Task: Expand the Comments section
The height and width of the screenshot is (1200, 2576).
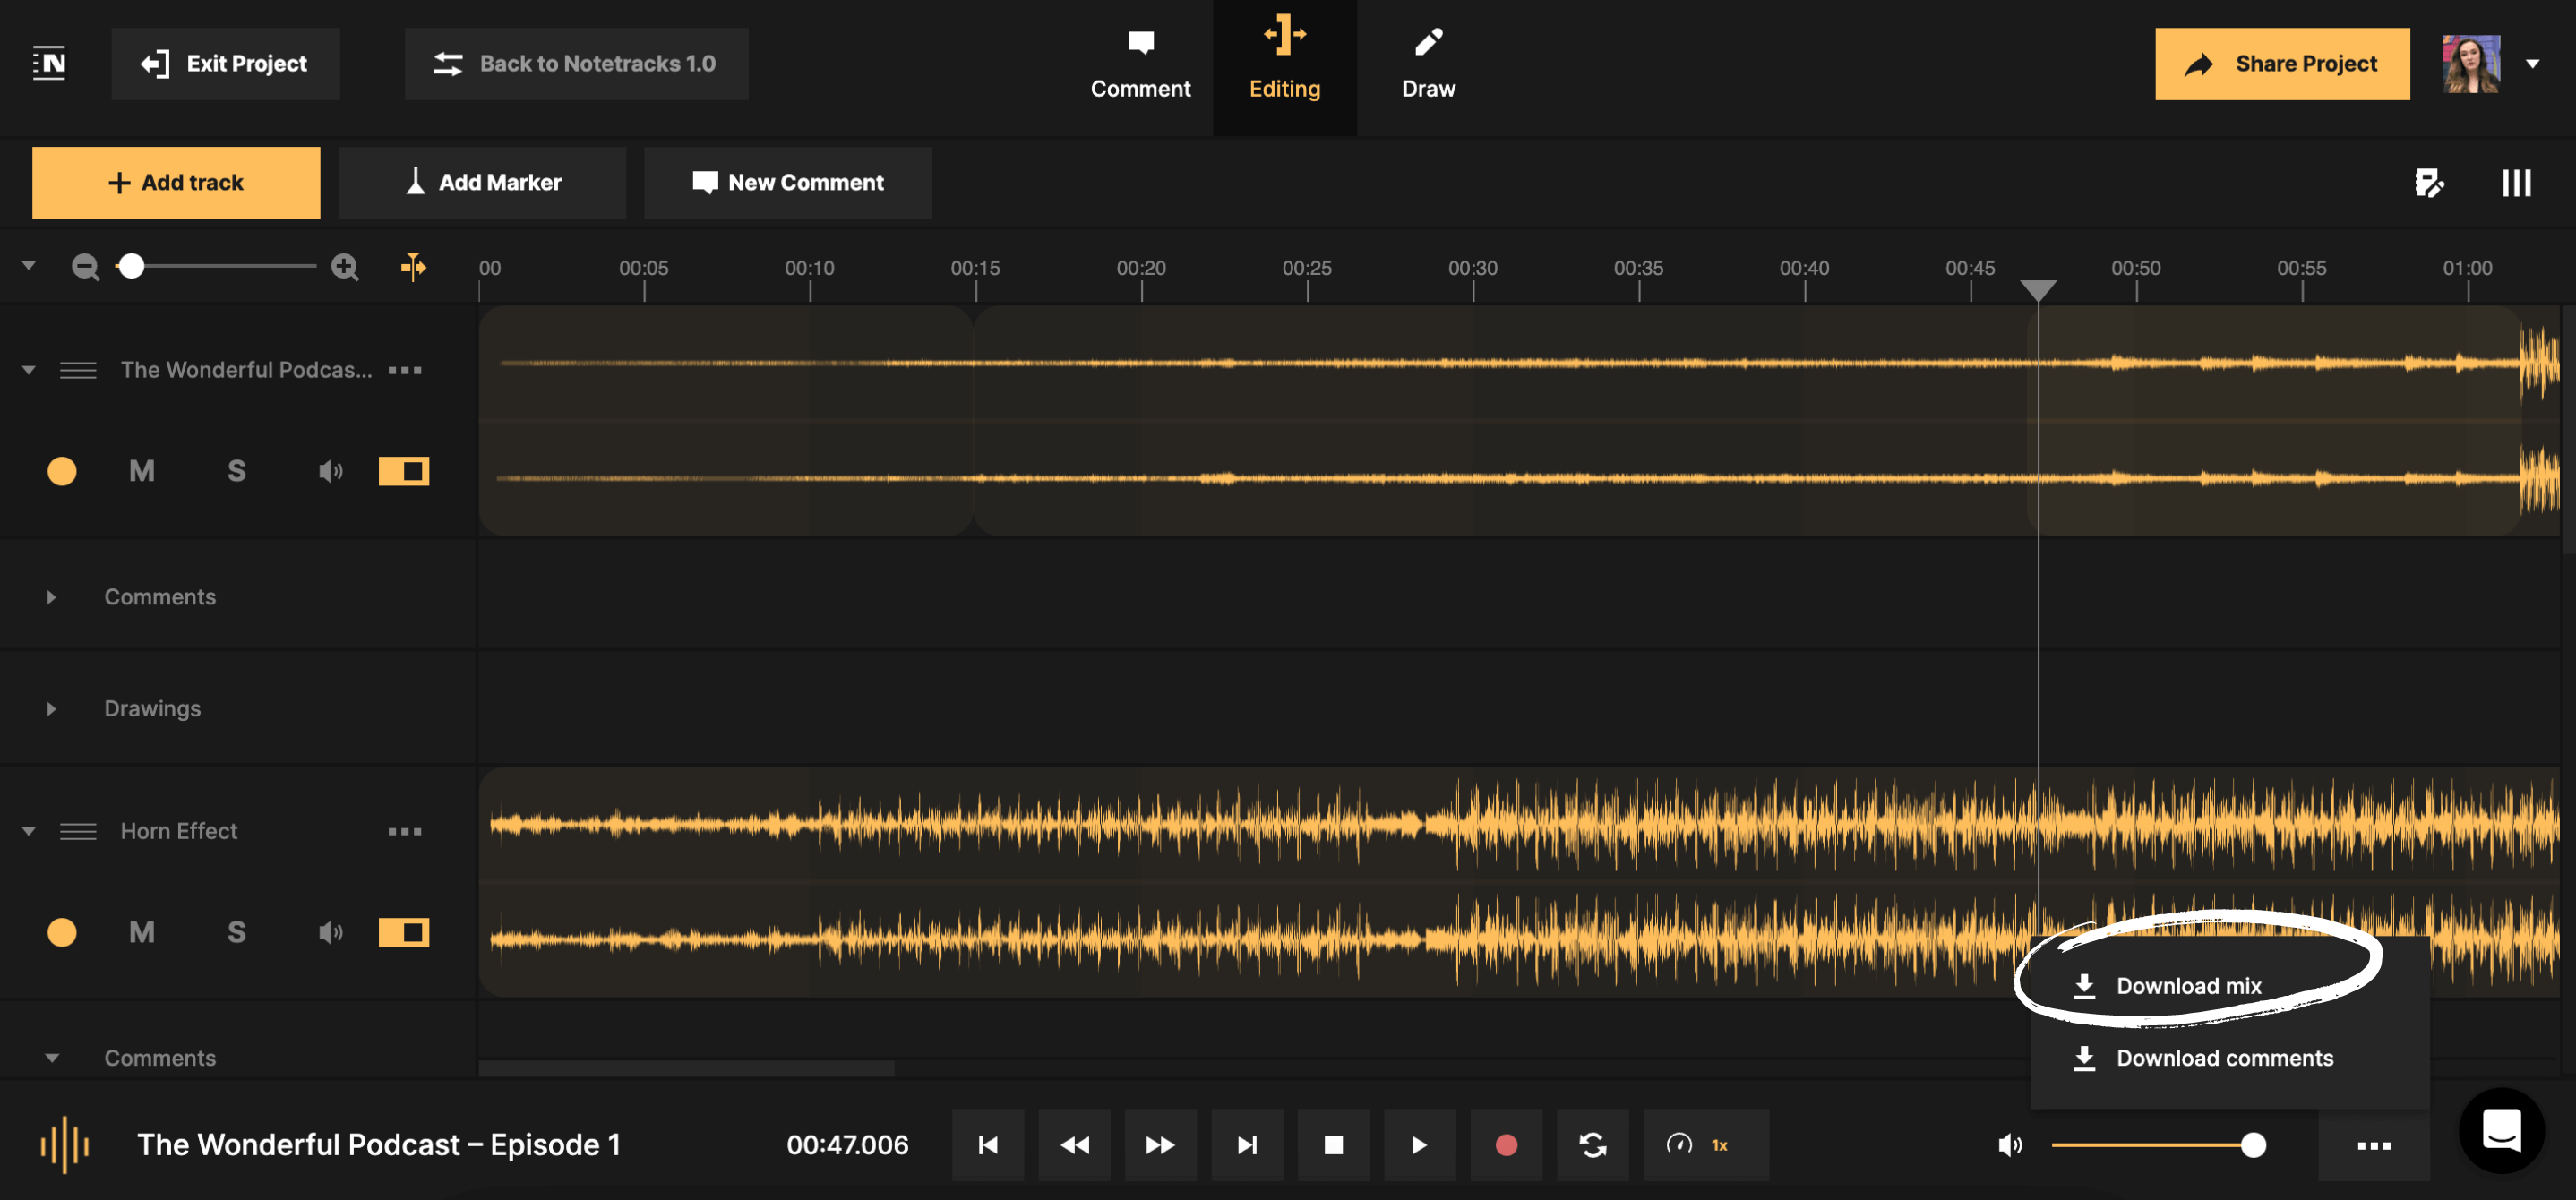Action: click(x=51, y=597)
